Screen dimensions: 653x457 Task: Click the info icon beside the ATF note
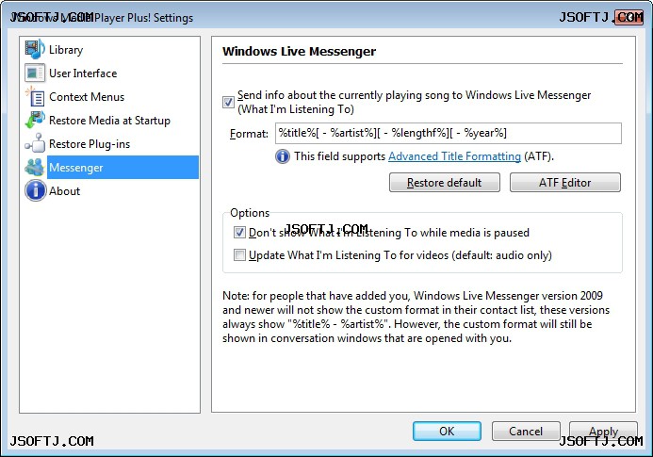pyautogui.click(x=283, y=156)
